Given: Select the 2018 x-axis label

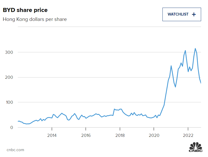Looking at the screenshot, I should click(x=120, y=135).
